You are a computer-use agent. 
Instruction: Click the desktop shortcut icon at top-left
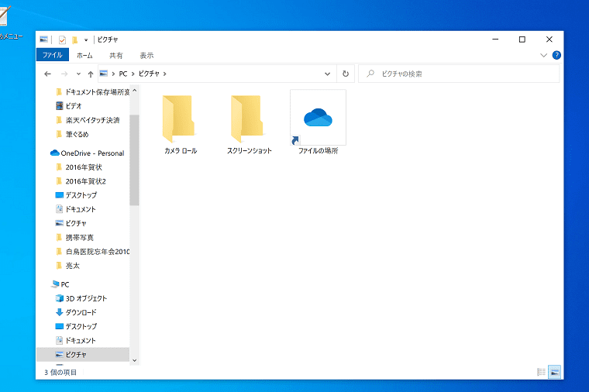coord(5,15)
